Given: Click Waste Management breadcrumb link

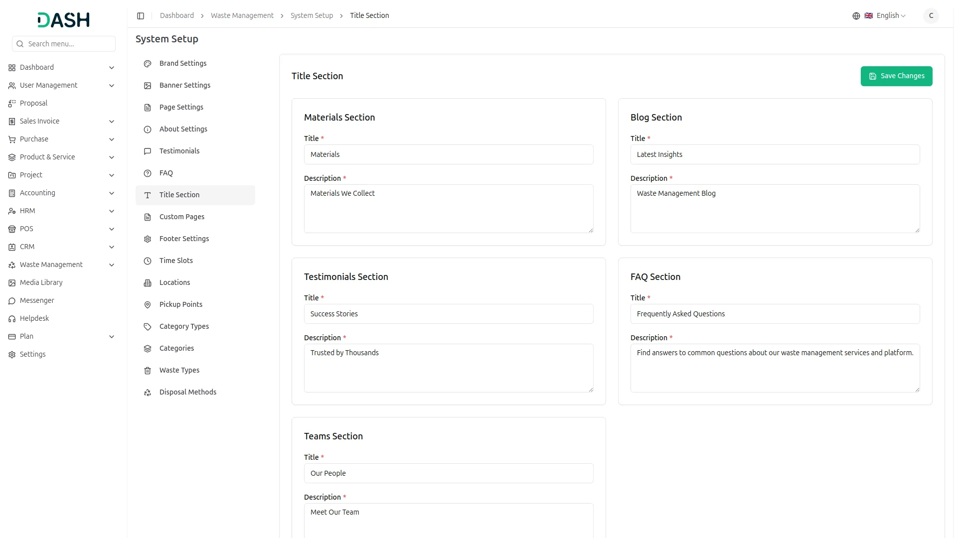Looking at the screenshot, I should 242,16.
